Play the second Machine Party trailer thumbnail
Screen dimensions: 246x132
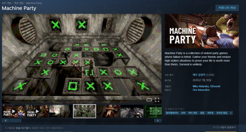point(37,111)
